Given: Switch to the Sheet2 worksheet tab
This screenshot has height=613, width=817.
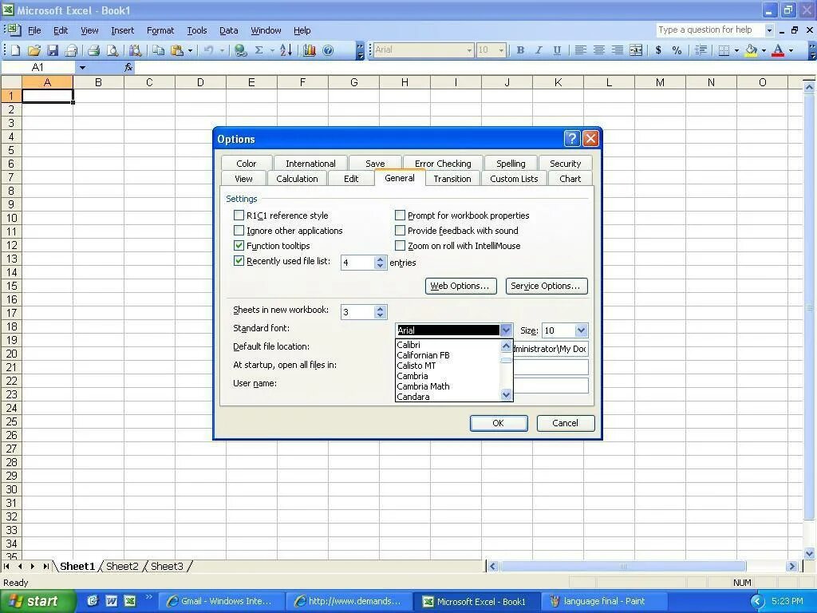Looking at the screenshot, I should (122, 566).
